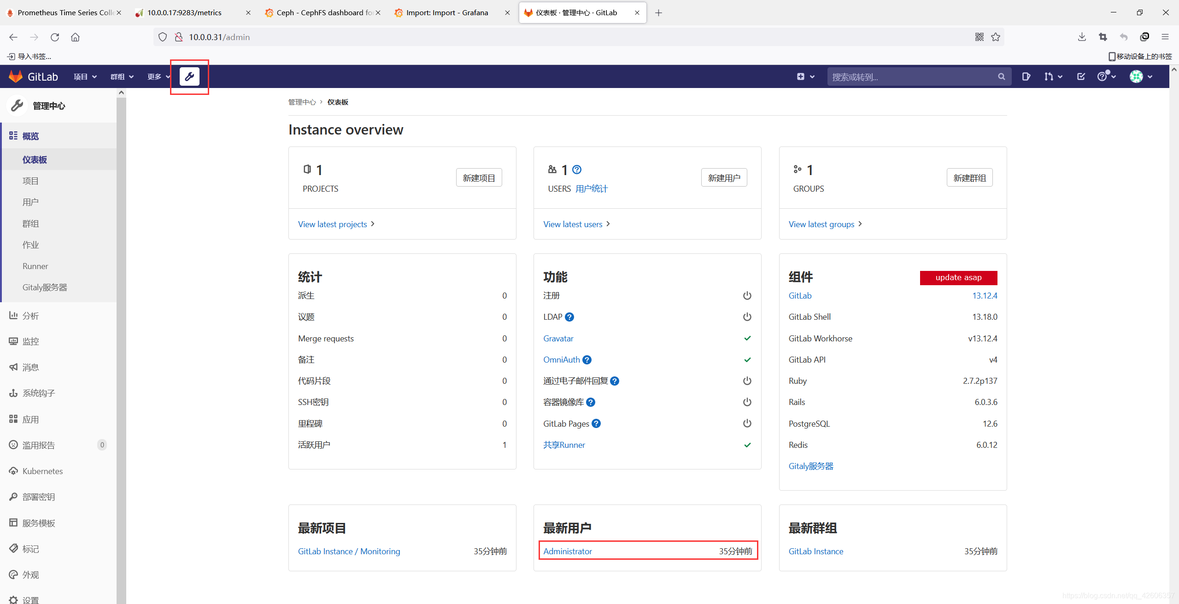Click the 新建项目 button

pos(479,178)
